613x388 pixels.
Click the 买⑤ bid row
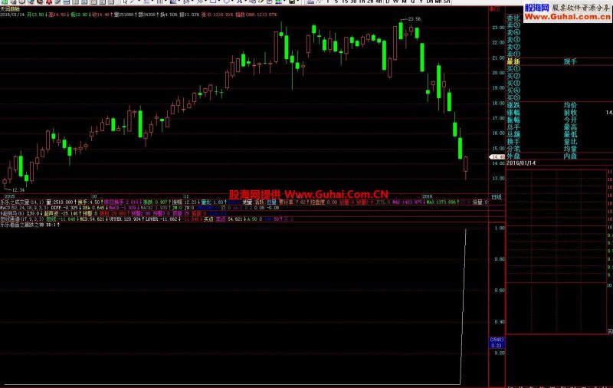(x=513, y=98)
